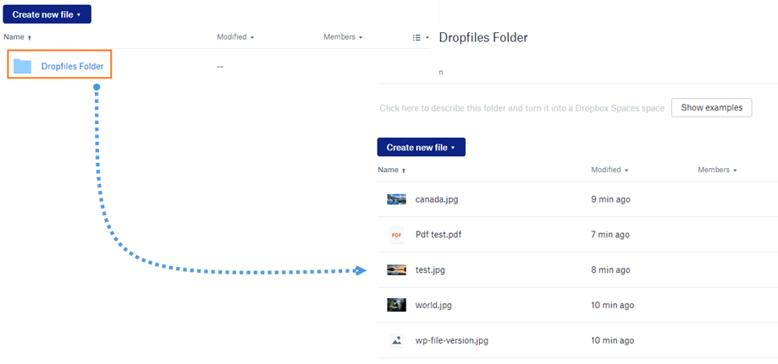Viewport: 778px width, 364px height.
Task: Open the Dropfiles Folder link
Action: 77,66
